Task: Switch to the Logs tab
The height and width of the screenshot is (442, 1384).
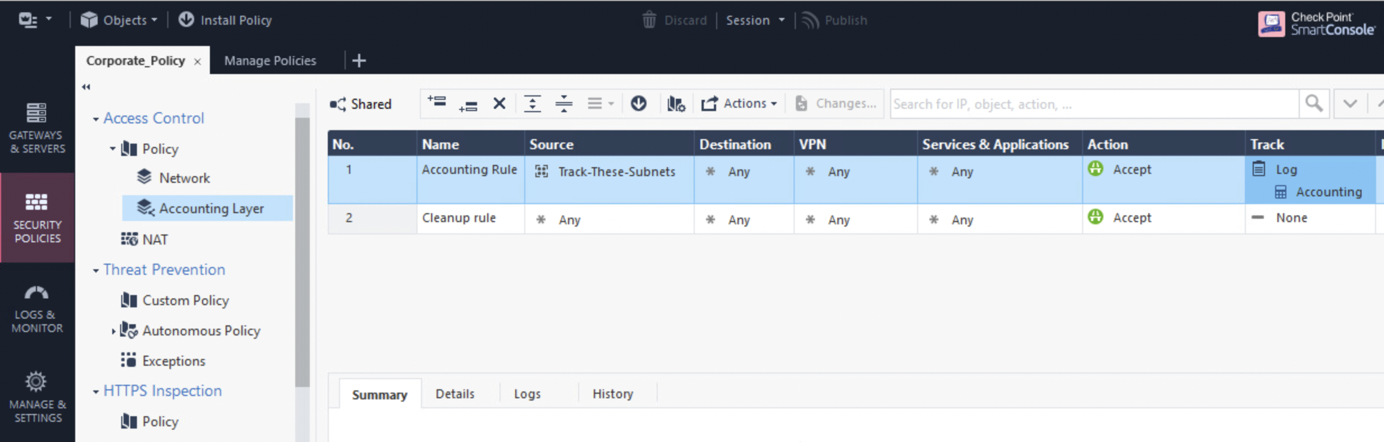Action: point(527,394)
